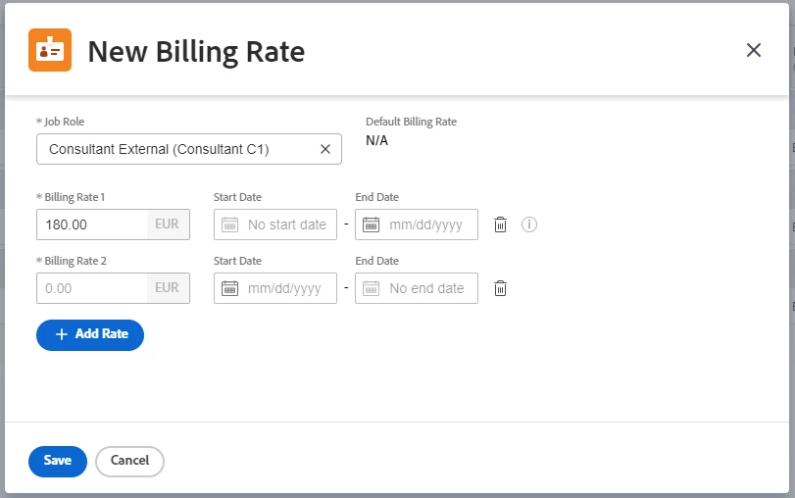This screenshot has width=795, height=498.
Task: Clear the Consultant External job role selection
Action: coord(325,149)
